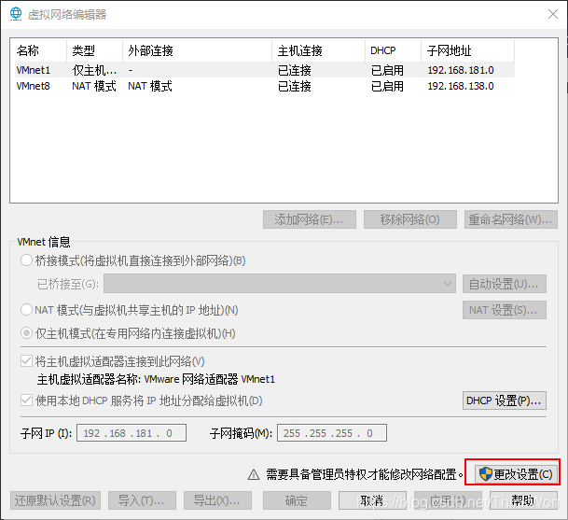This screenshot has height=520, width=568.
Task: Click 导入(T)... button
Action: pyautogui.click(x=142, y=500)
